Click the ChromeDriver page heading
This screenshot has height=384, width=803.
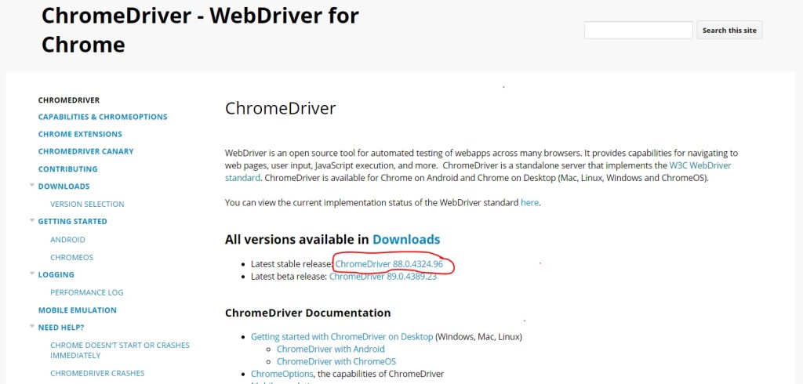point(280,109)
